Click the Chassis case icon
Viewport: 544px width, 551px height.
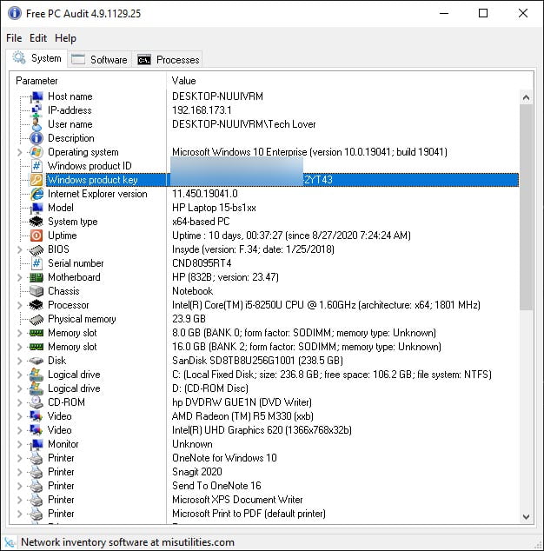pos(36,291)
